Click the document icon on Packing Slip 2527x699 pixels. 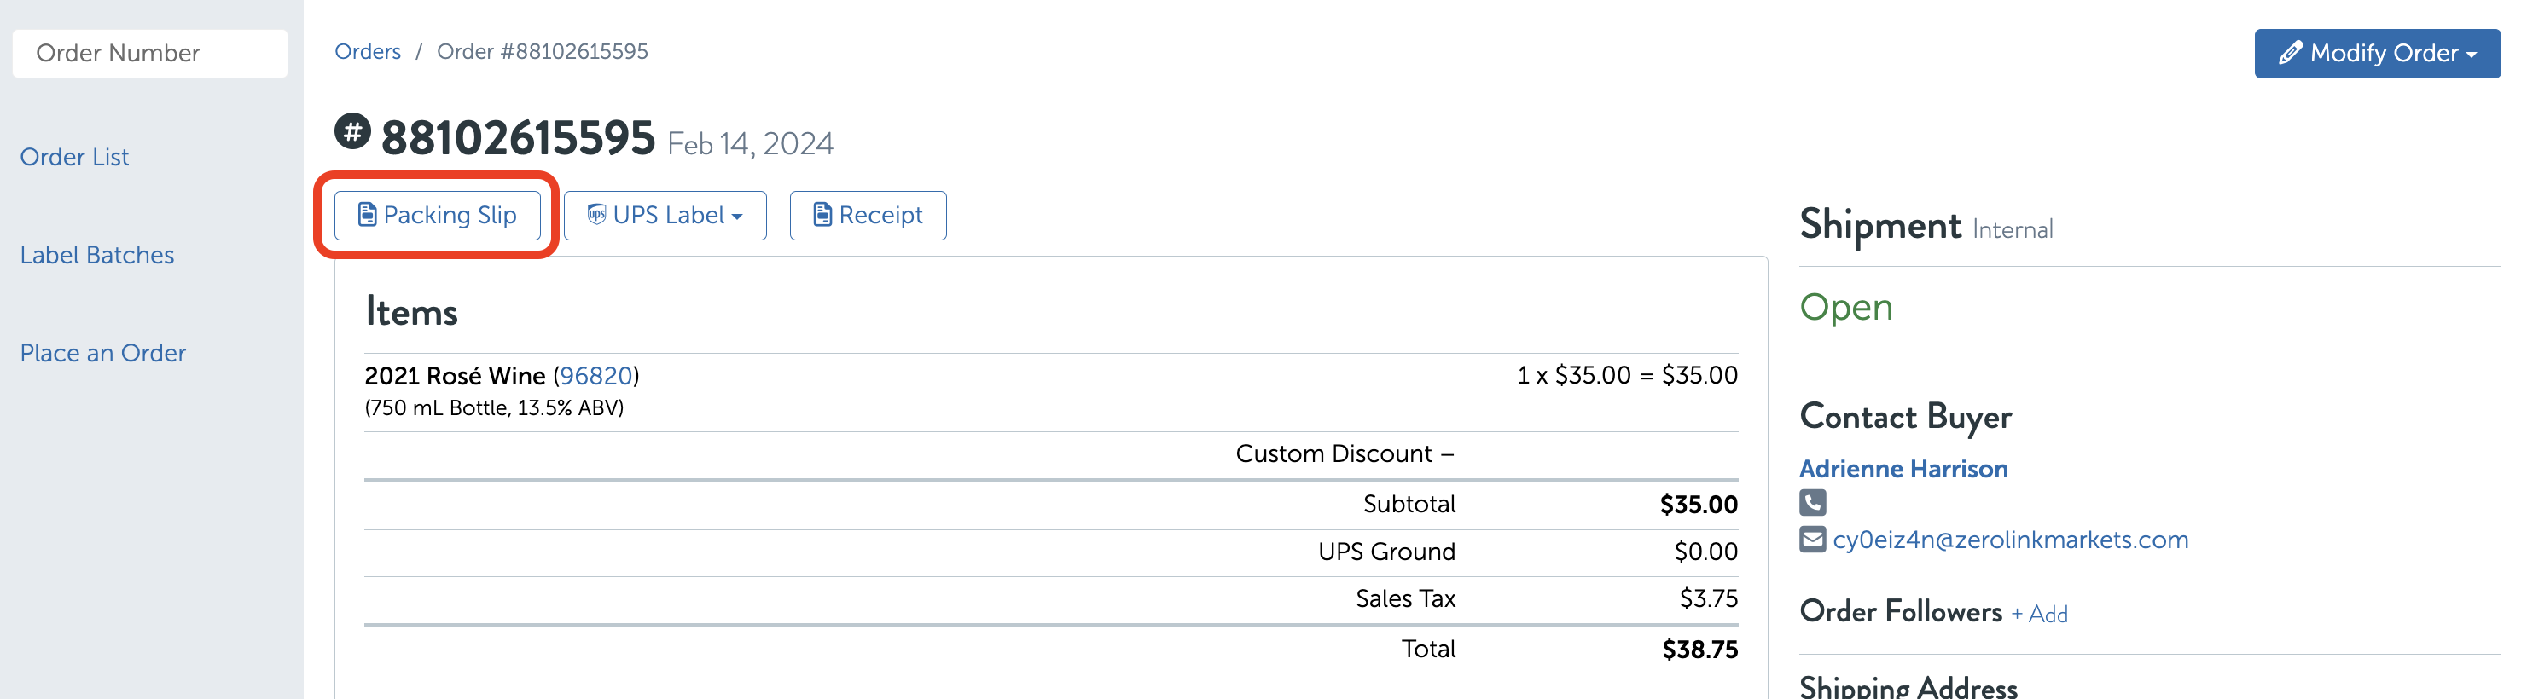click(x=367, y=215)
